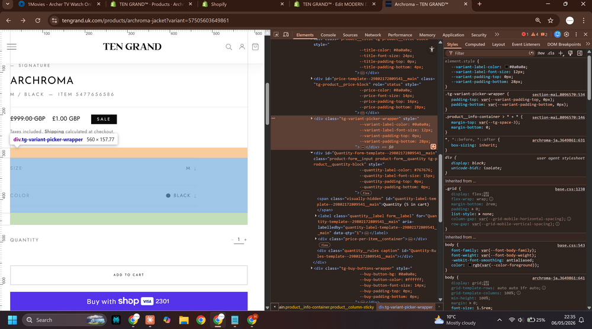Expand the list-style shorthand property triangle
Screen dimensions: 592x329
coord(480,214)
